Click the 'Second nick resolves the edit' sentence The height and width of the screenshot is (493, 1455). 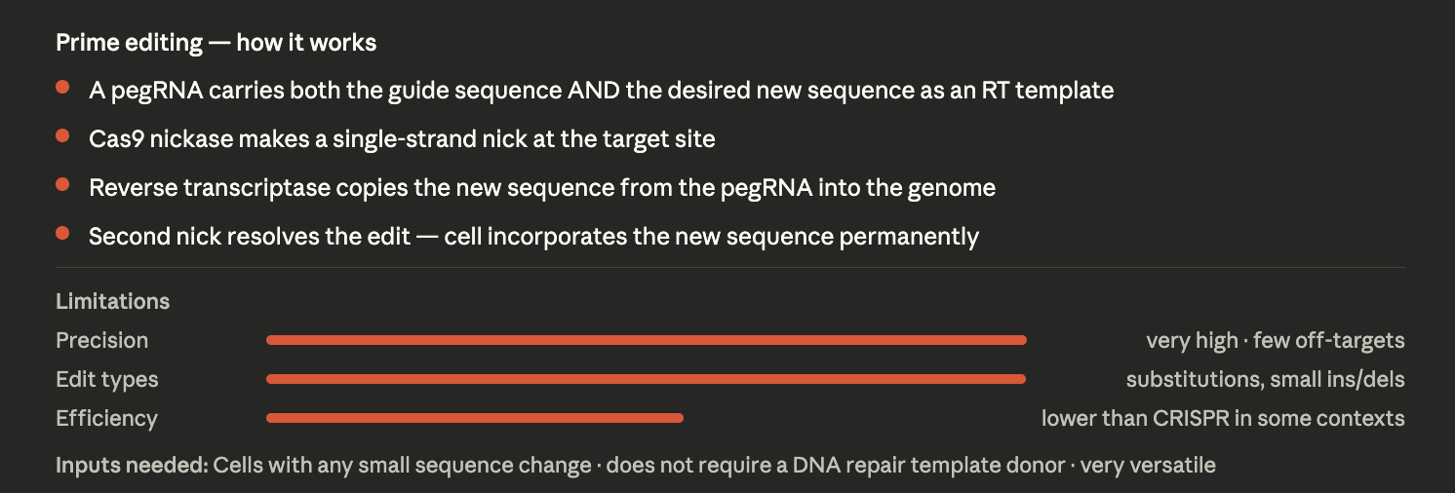(x=533, y=237)
